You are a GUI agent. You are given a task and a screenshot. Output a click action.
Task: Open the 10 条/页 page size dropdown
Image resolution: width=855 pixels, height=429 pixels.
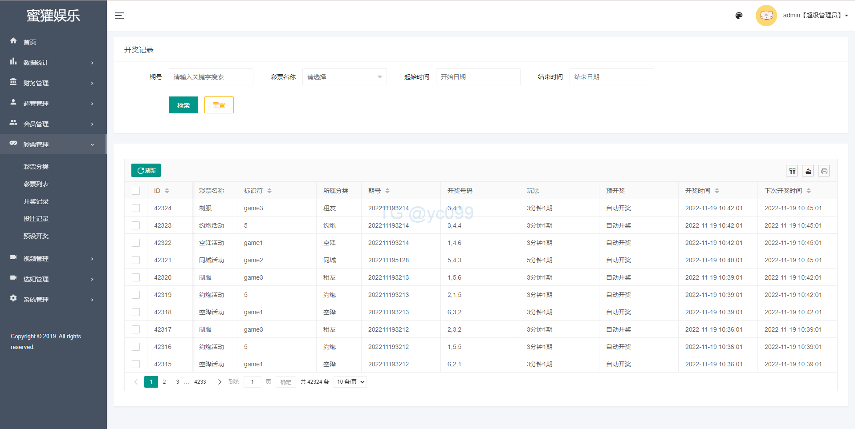click(x=350, y=382)
